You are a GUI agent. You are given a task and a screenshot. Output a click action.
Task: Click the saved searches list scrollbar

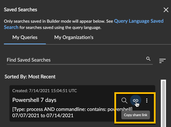click(163, 103)
